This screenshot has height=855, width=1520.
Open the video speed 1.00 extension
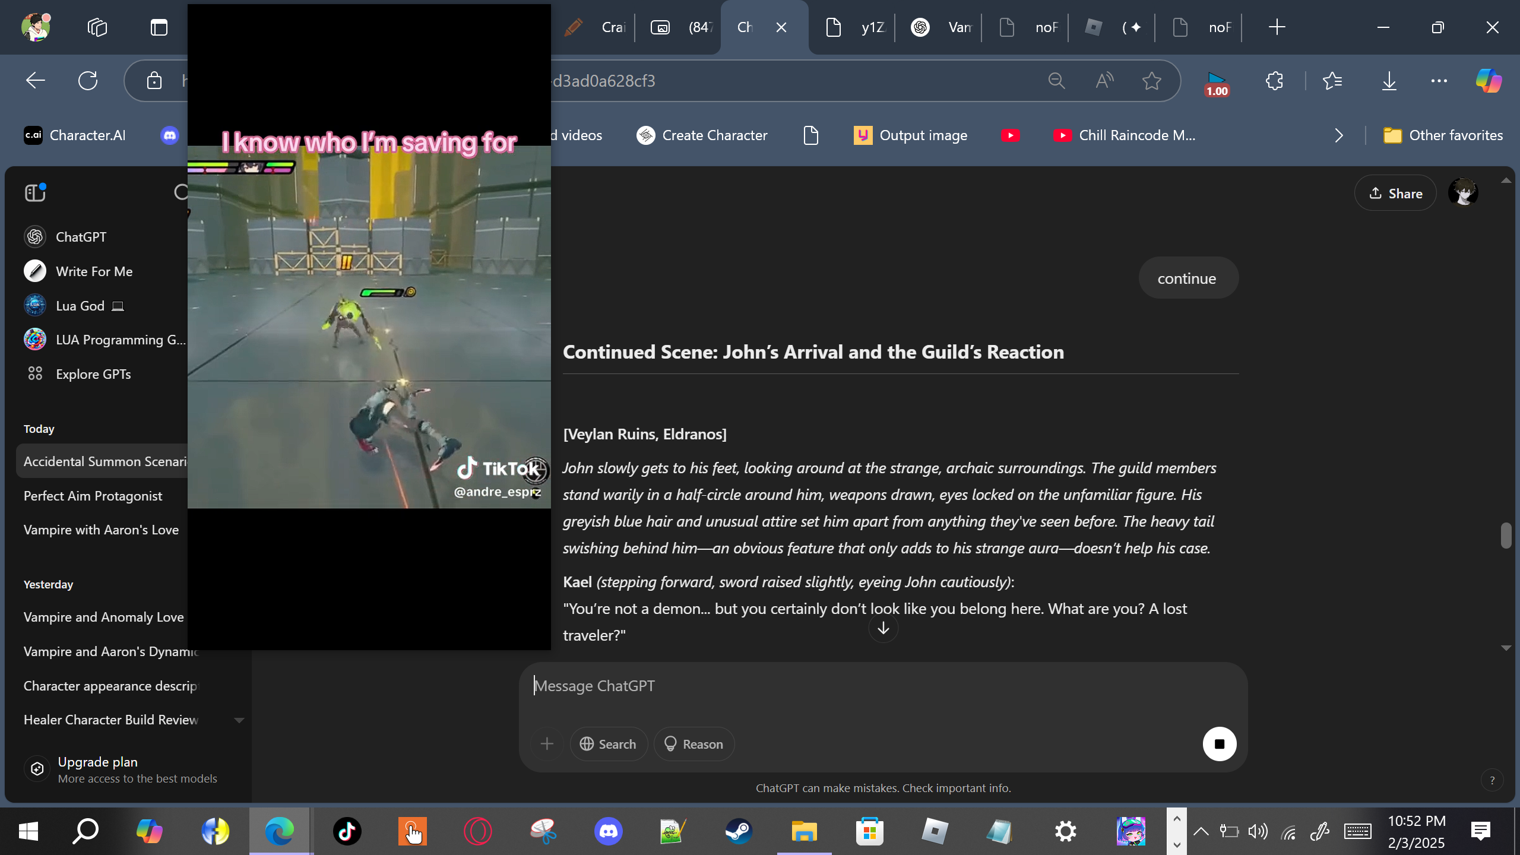1217,83
